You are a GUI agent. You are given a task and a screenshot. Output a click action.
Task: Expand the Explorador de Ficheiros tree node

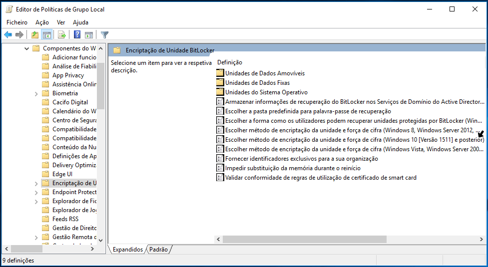[36, 202]
